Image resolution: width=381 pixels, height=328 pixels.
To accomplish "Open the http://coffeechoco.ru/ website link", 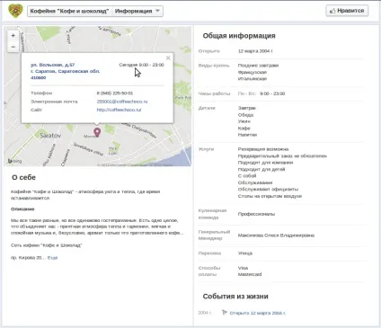I will tap(119, 110).
